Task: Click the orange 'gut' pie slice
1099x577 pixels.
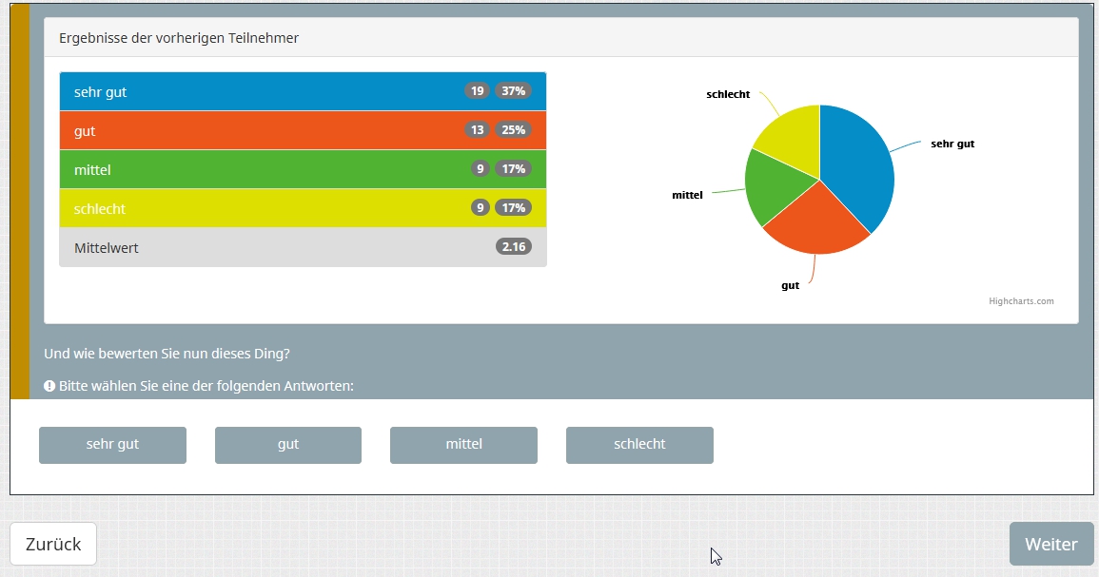Action: coord(814,223)
